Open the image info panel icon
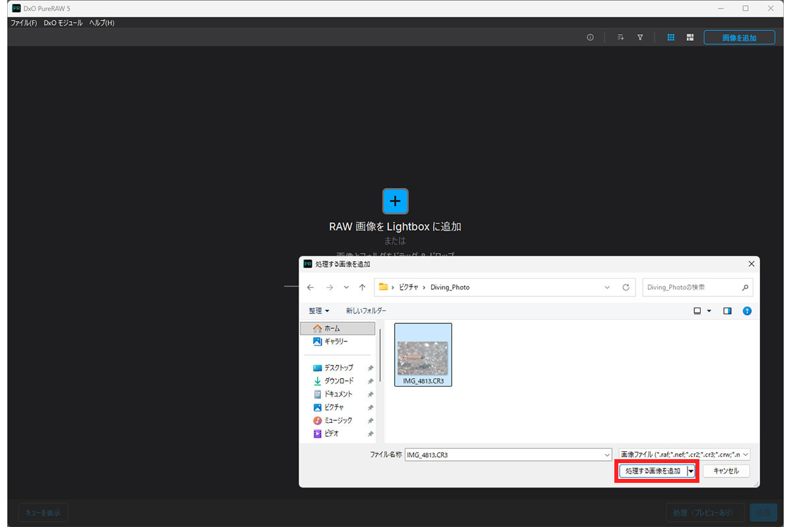This screenshot has width=791, height=527. (x=590, y=38)
